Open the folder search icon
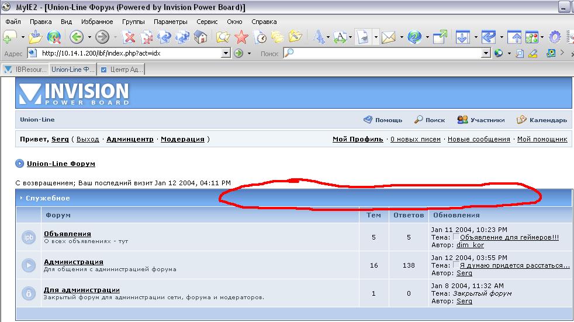574x322 pixels. point(223,37)
